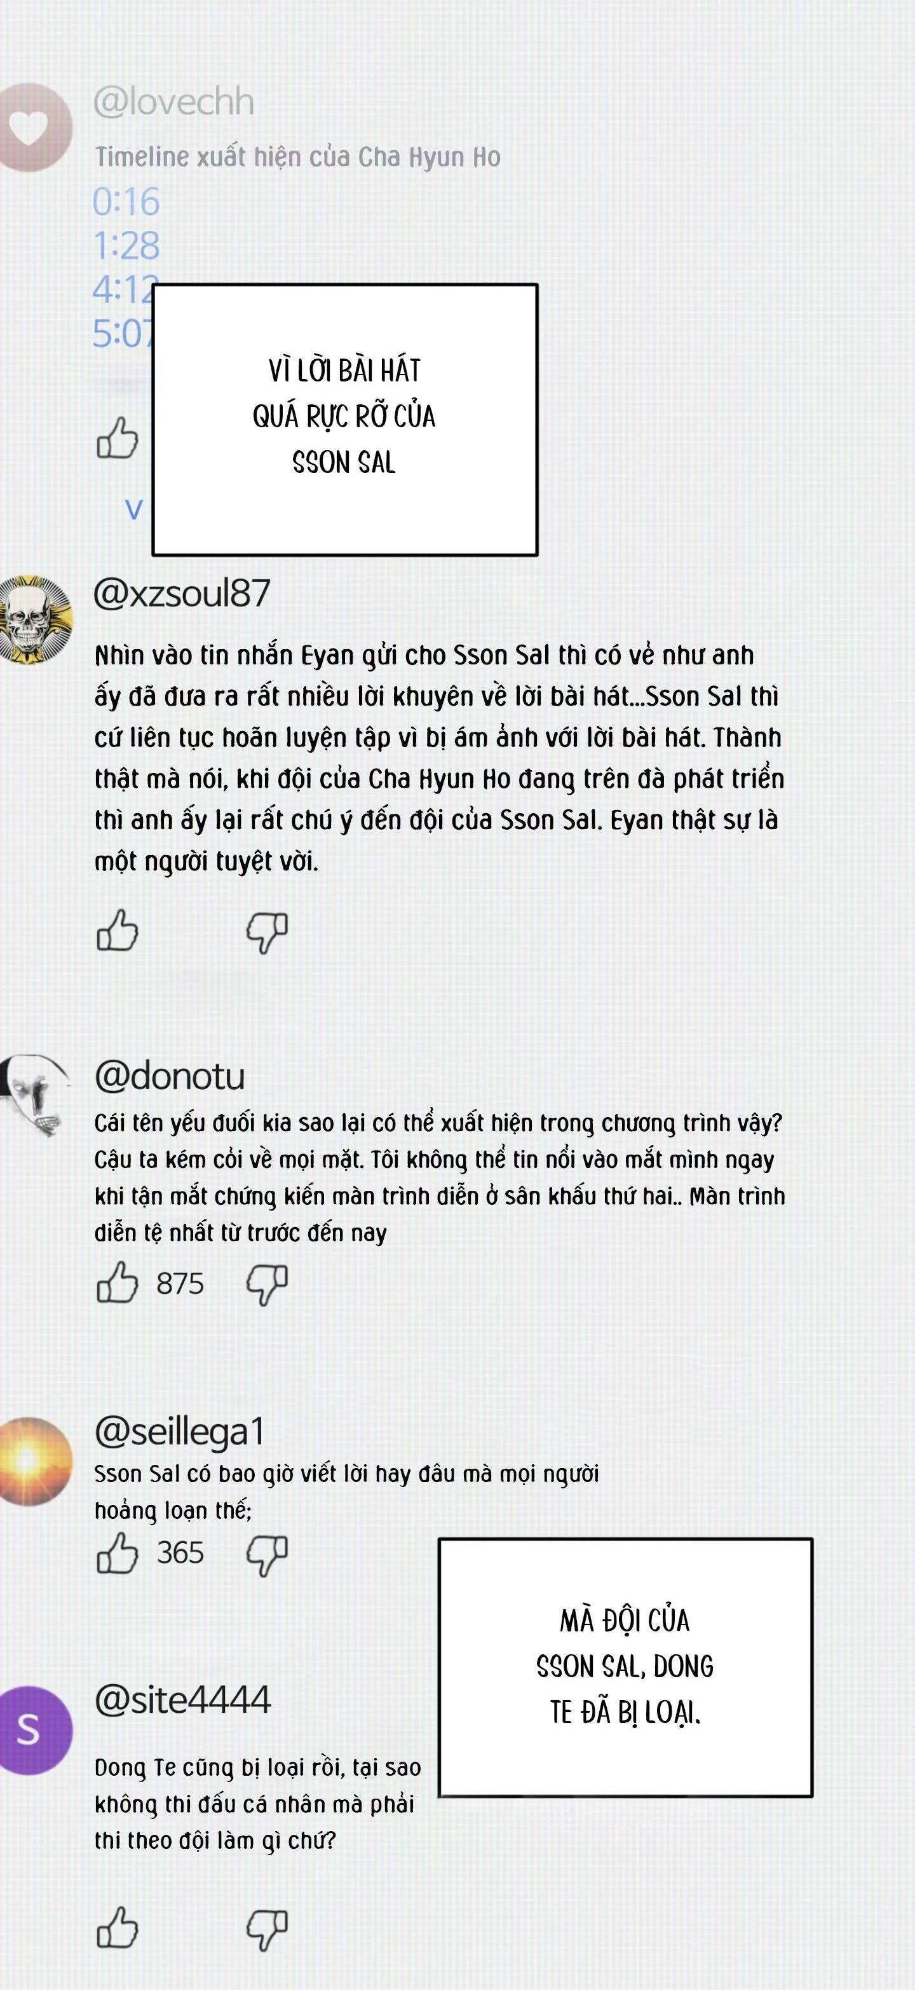The width and height of the screenshot is (915, 1990).
Task: Dislike the @donotu comment
Action: [x=266, y=1286]
